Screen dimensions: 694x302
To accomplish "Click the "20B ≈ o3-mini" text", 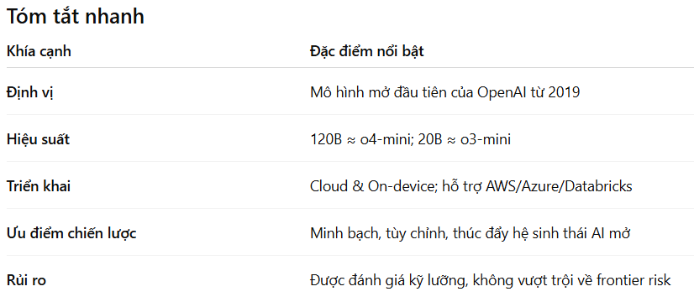I will pyautogui.click(x=465, y=140).
